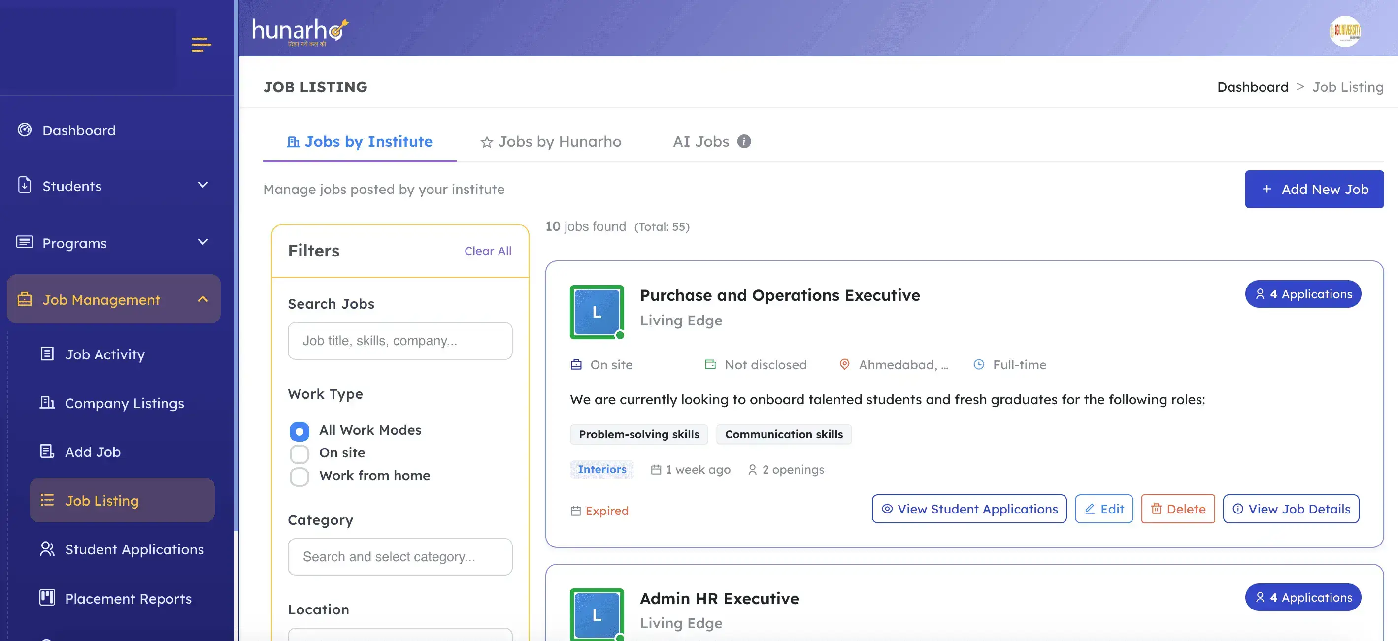Viewport: 1398px width, 641px height.
Task: Select the All Work Modes radio button
Action: pos(299,431)
